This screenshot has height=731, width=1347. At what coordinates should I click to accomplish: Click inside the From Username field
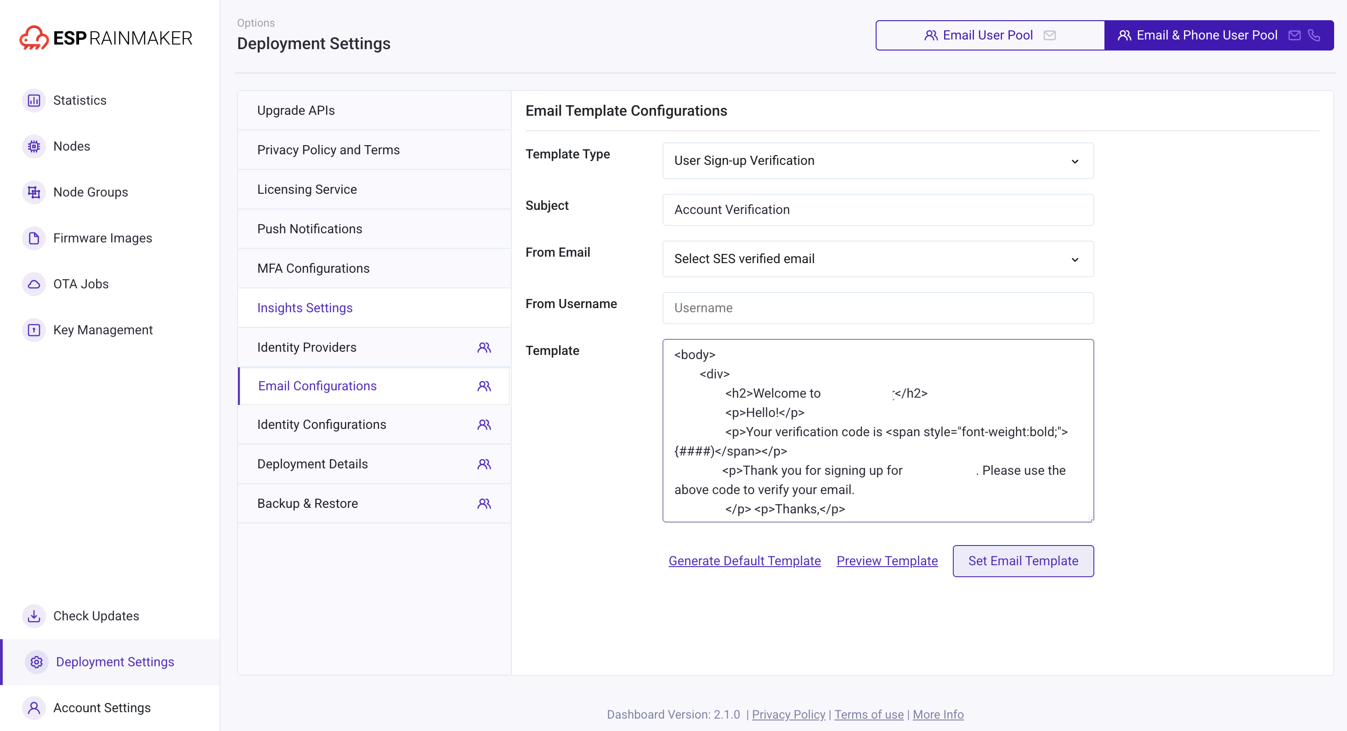point(877,308)
